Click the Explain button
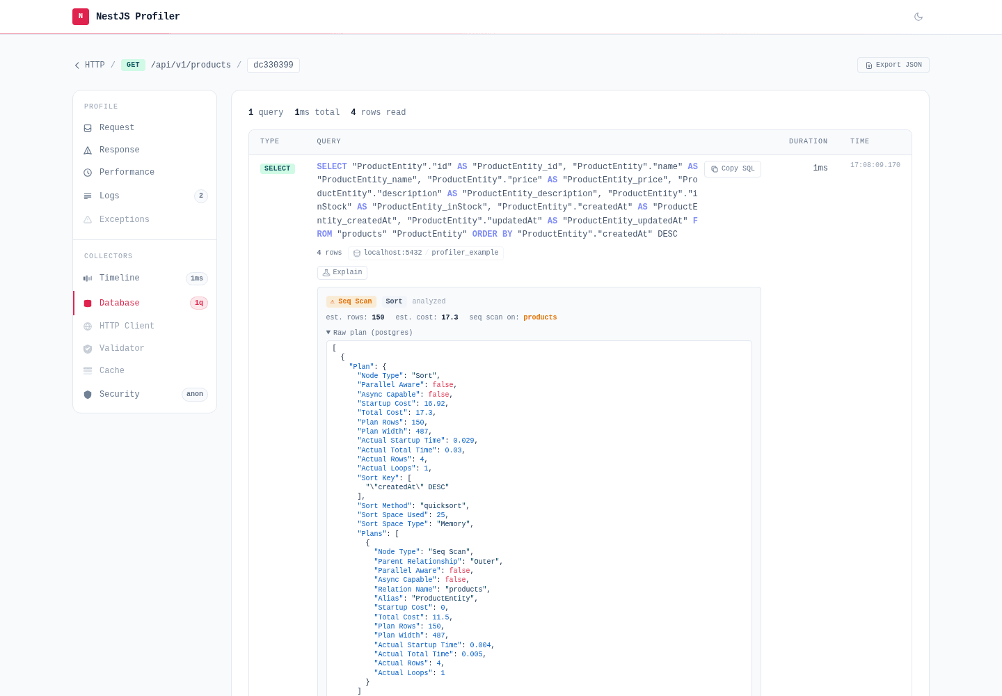The width and height of the screenshot is (1002, 696). coord(342,273)
